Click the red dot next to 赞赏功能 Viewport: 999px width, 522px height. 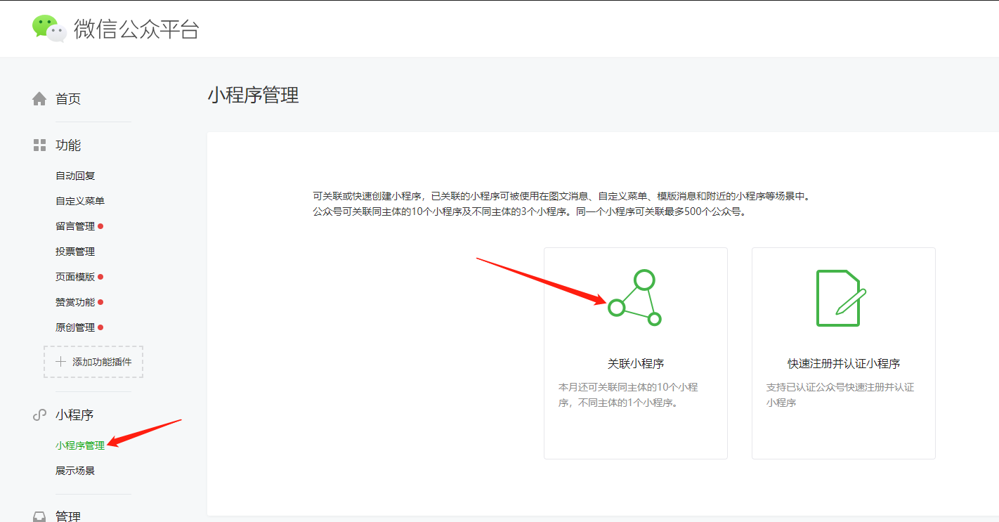(x=101, y=302)
